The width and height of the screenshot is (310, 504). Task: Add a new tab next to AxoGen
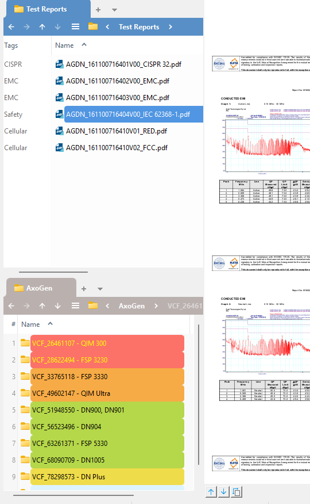(84, 289)
